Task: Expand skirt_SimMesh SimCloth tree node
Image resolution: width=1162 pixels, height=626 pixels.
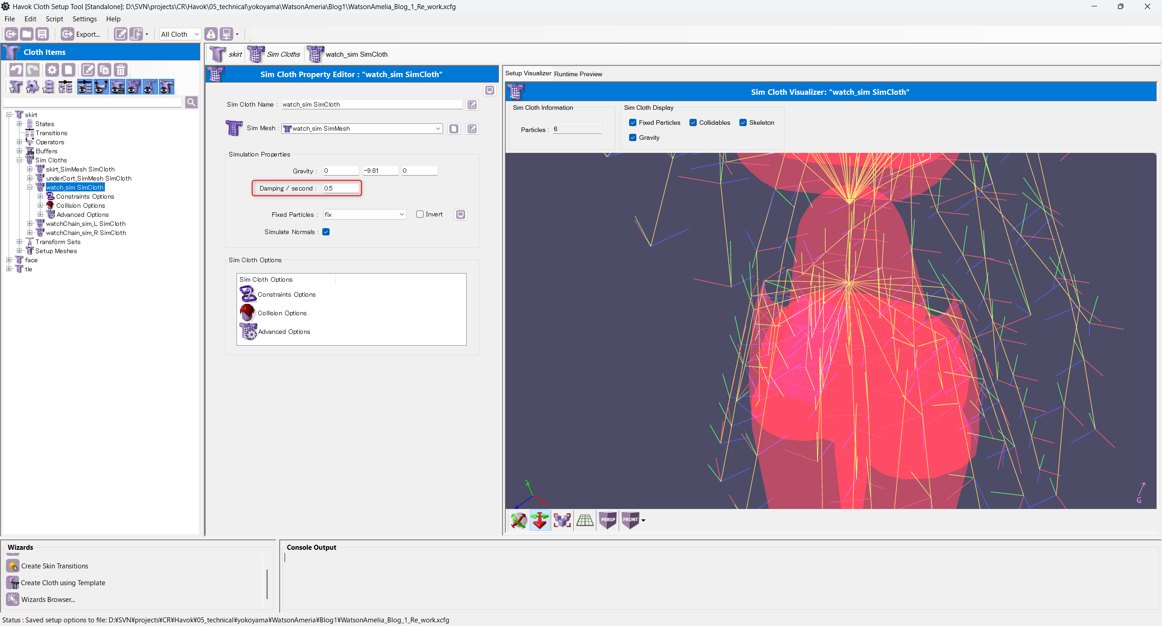Action: tap(30, 169)
